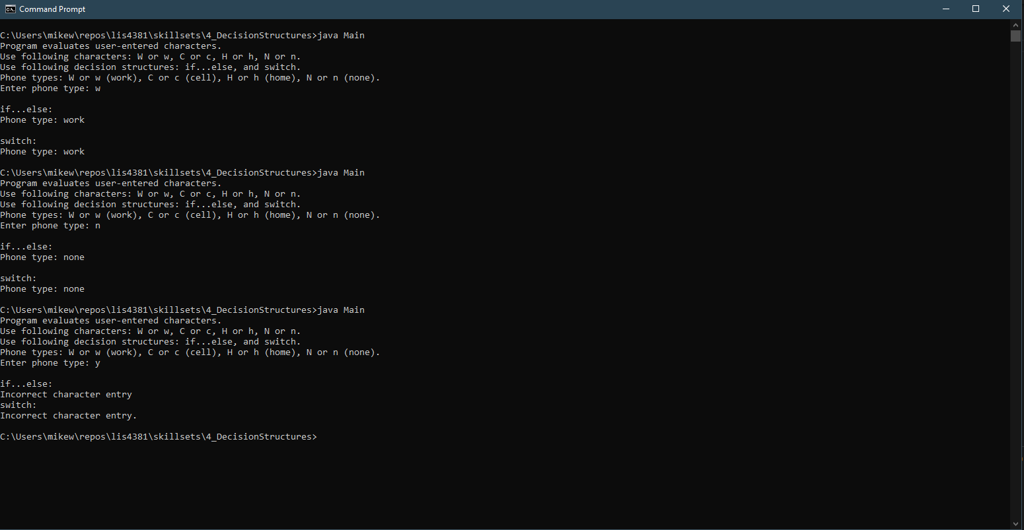Click the scrollbar up arrow
Image resolution: width=1024 pixels, height=530 pixels.
click(1015, 24)
